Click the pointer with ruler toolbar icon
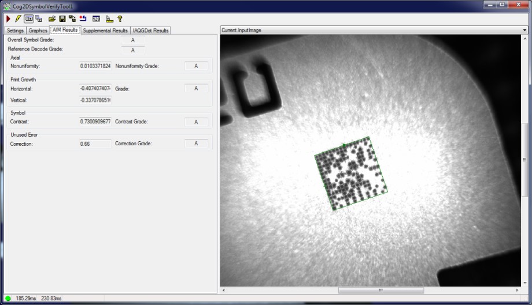 point(109,19)
